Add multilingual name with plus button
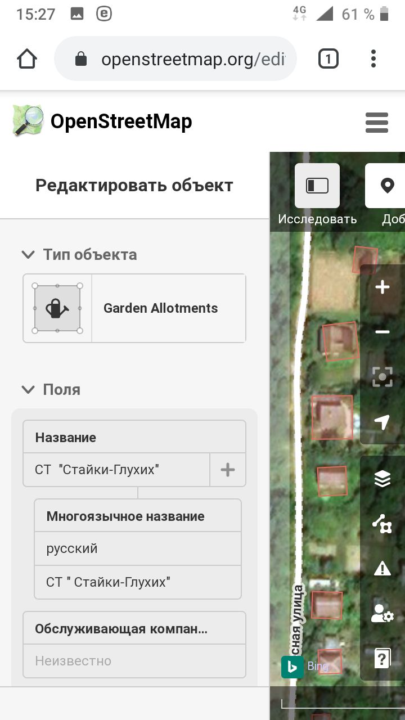Viewport: 405px width, 720px height. (x=228, y=470)
